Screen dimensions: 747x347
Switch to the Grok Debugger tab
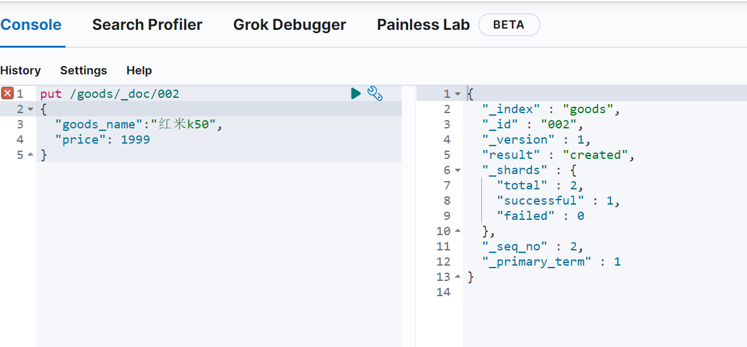289,25
